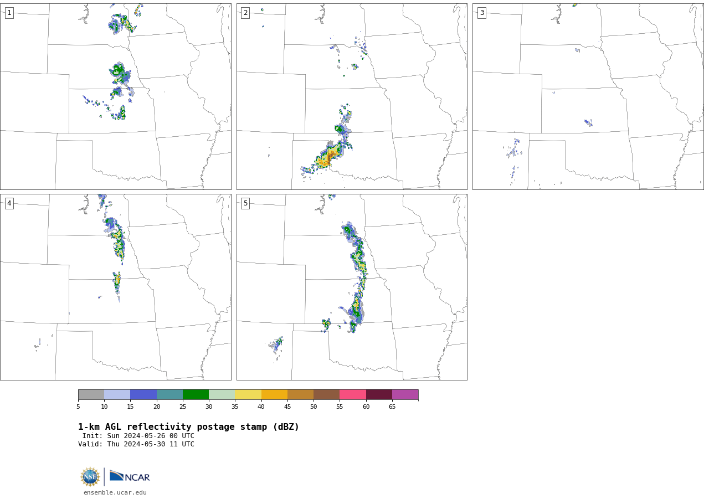
Task: Open ensemble member 4 reflectivity panel
Action: pos(116,287)
